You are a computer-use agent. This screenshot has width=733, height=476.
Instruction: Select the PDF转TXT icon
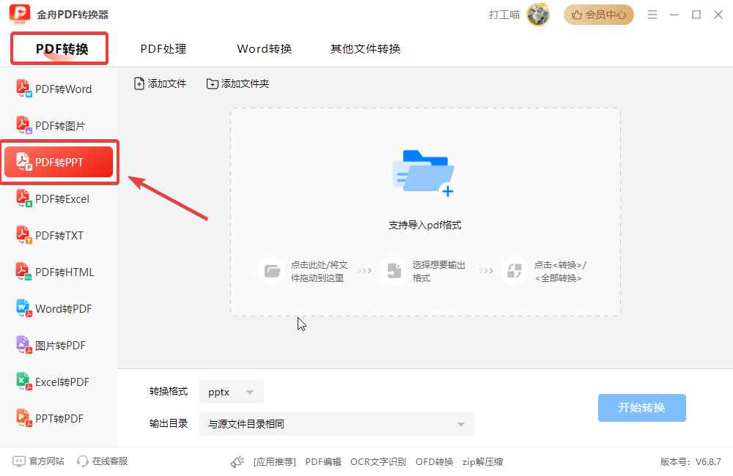point(24,234)
